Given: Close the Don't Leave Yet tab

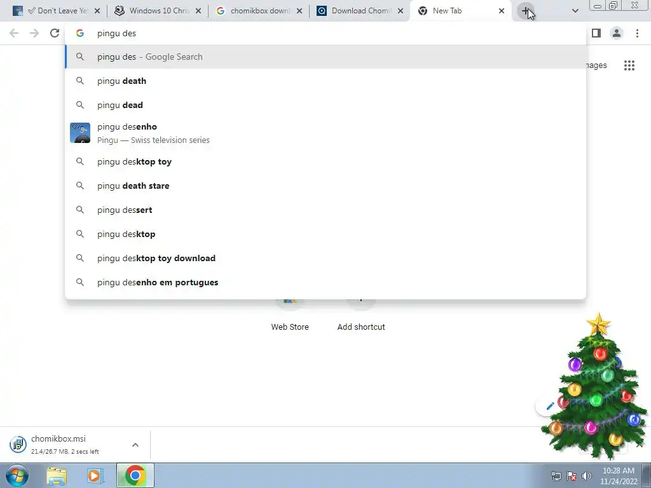Looking at the screenshot, I should (x=97, y=11).
